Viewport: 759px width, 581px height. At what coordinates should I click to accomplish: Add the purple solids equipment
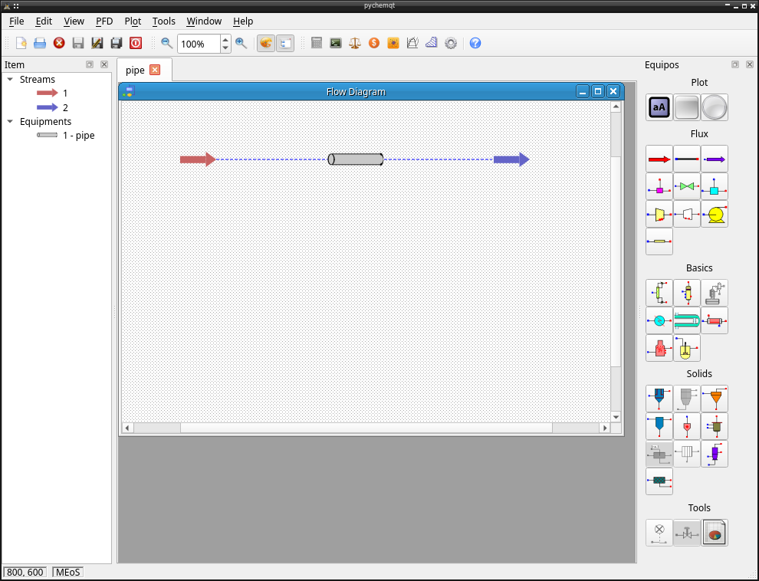point(714,454)
